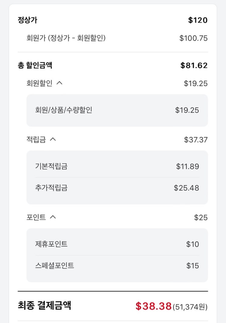
Task: Collapse the 포인트 section chevron
Action: [x=53, y=217]
